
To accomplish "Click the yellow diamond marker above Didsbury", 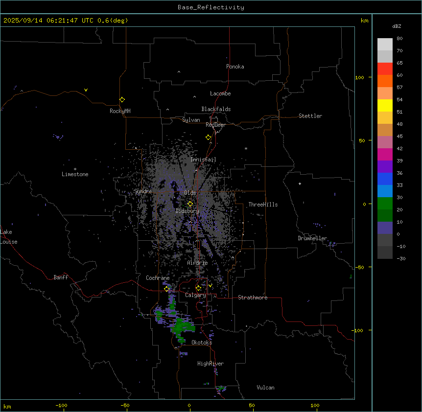I will coord(190,204).
